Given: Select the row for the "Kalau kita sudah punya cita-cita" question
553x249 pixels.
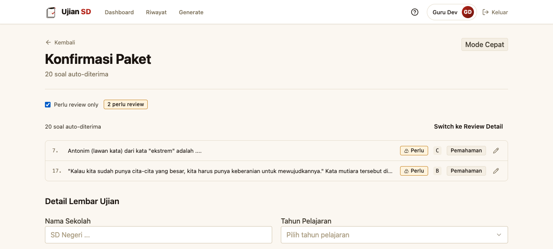Looking at the screenshot, I should point(276,171).
